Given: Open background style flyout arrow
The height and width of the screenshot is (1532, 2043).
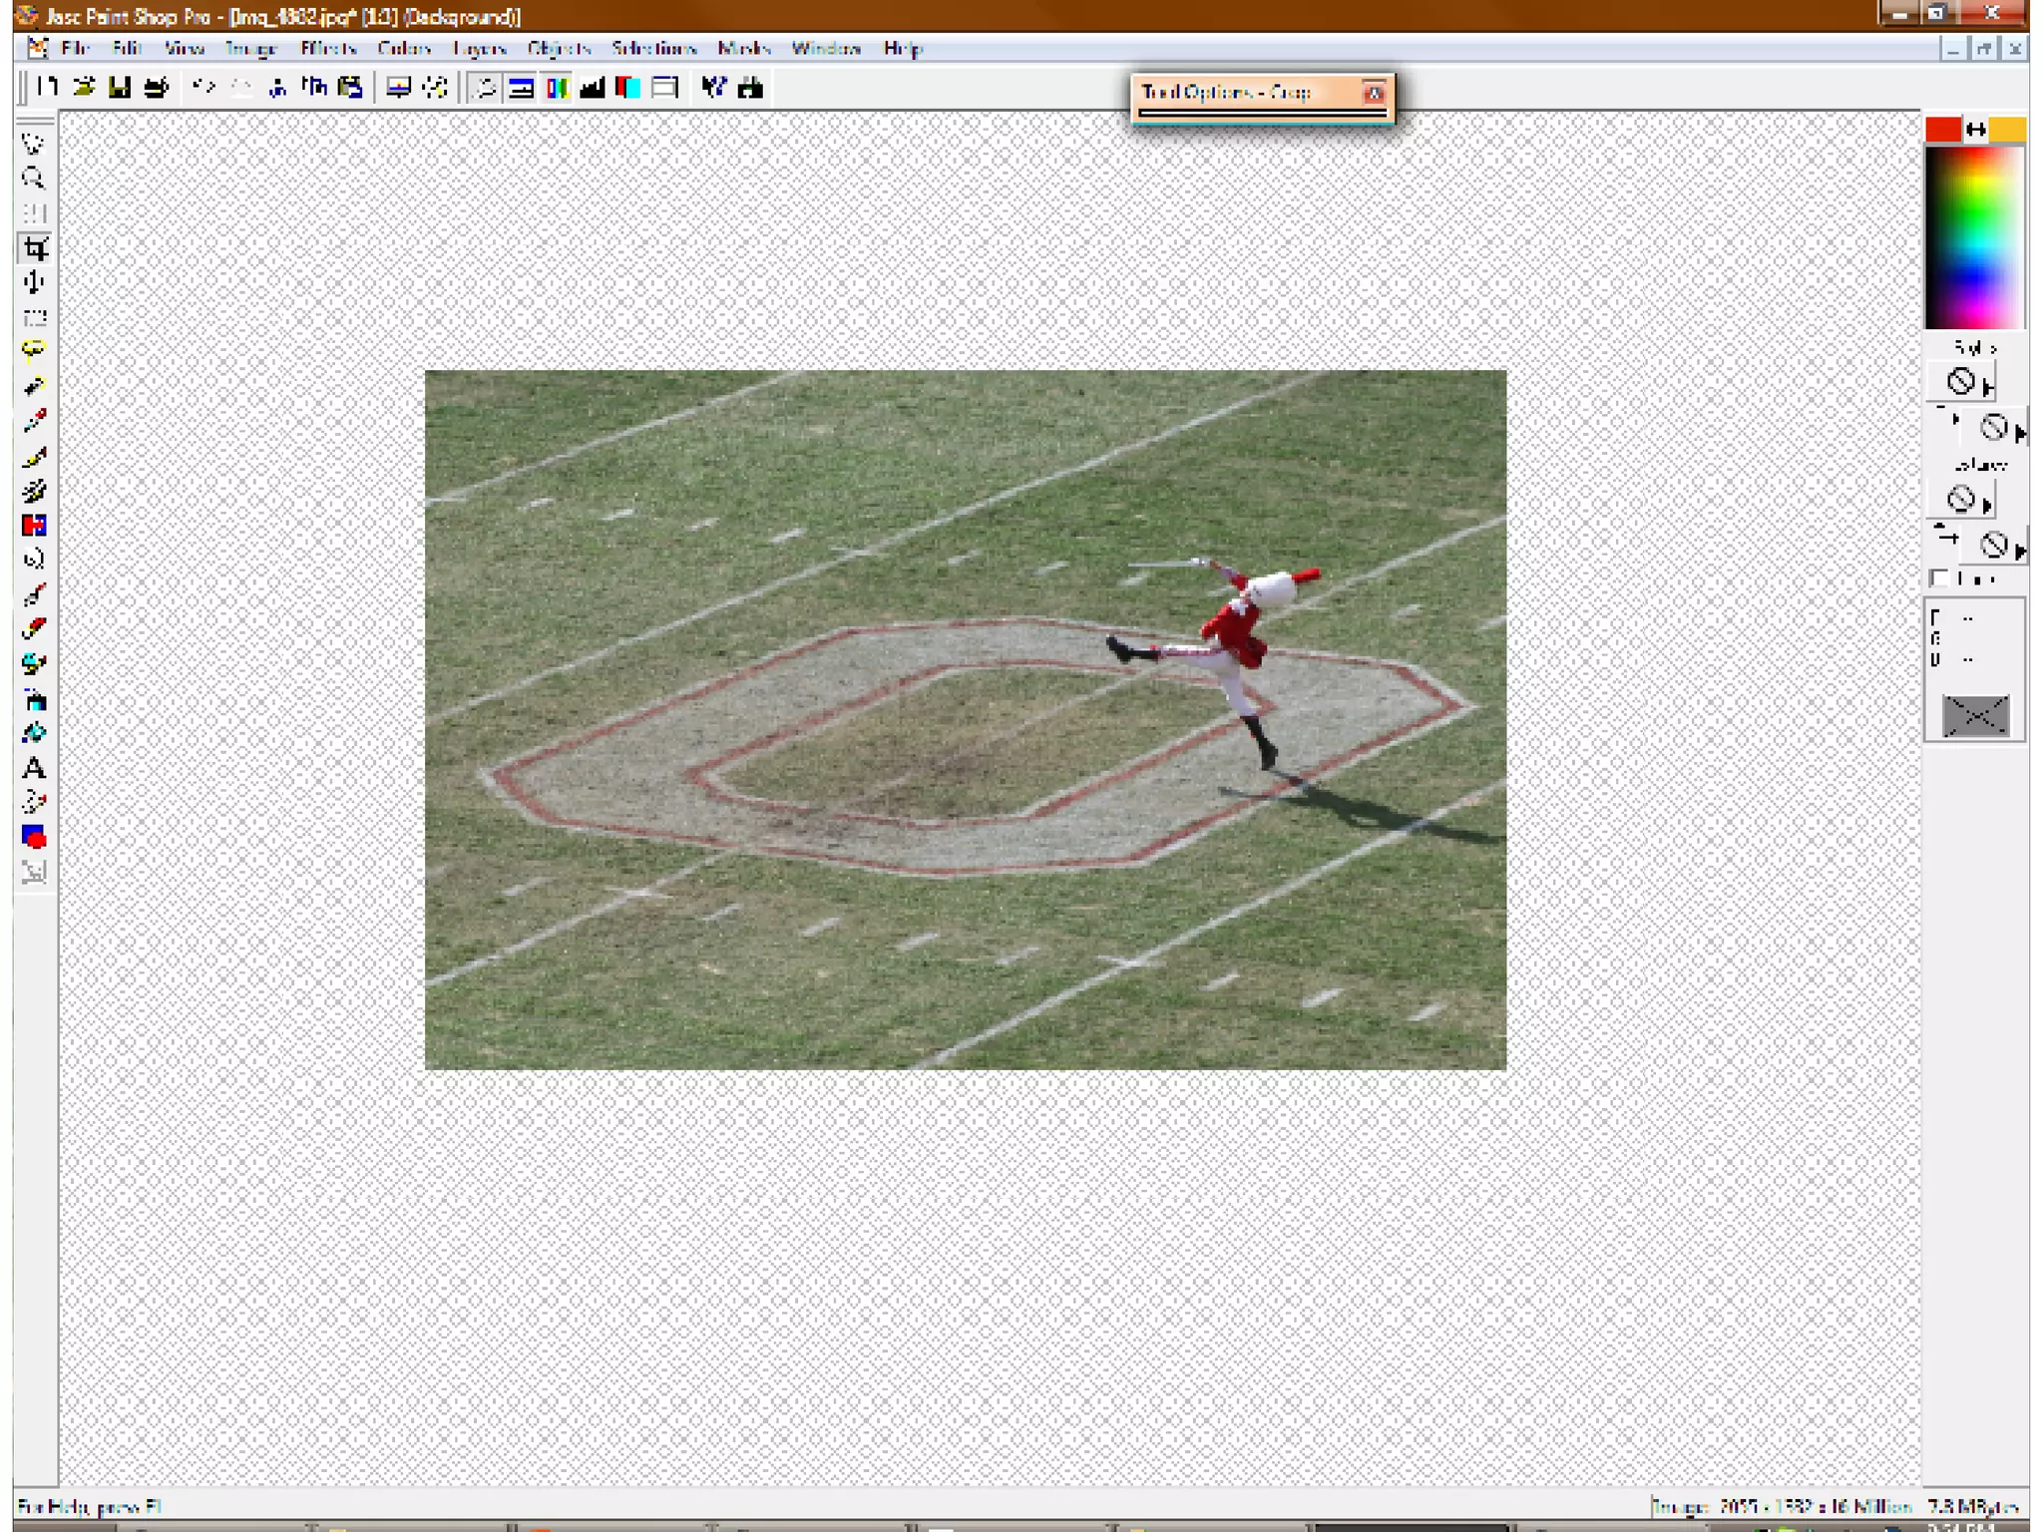Looking at the screenshot, I should pyautogui.click(x=2020, y=433).
